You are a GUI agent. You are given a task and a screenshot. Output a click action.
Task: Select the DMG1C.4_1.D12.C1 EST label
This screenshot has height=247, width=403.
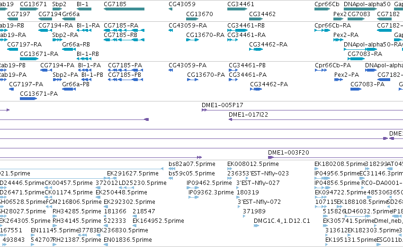pyautogui.click(x=282, y=221)
